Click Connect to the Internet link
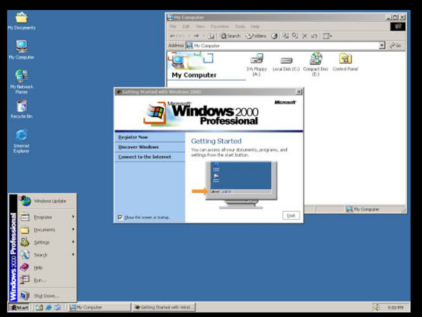422x317 pixels. click(144, 157)
